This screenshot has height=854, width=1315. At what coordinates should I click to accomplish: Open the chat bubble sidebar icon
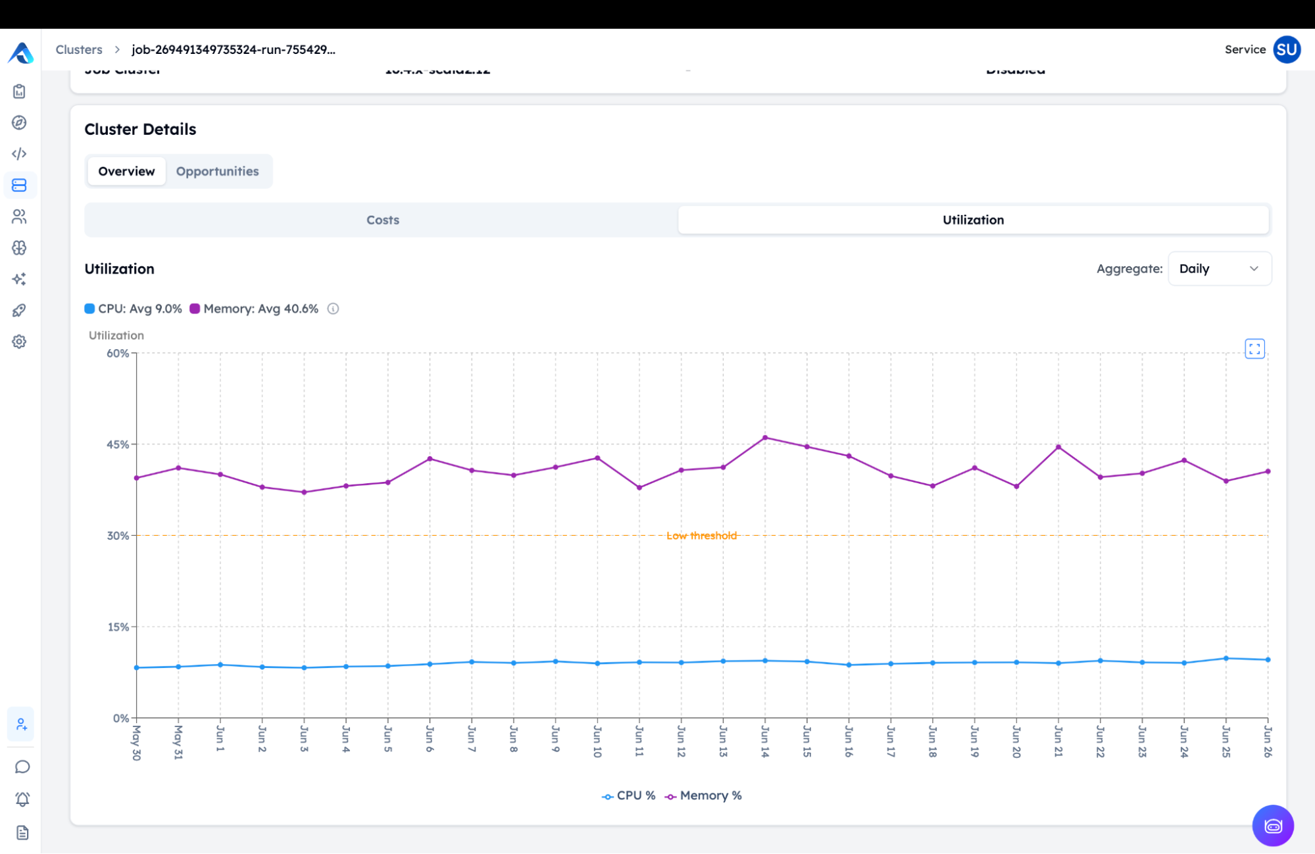[x=22, y=767]
